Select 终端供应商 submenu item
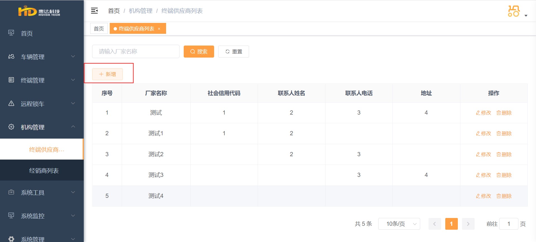 point(41,150)
